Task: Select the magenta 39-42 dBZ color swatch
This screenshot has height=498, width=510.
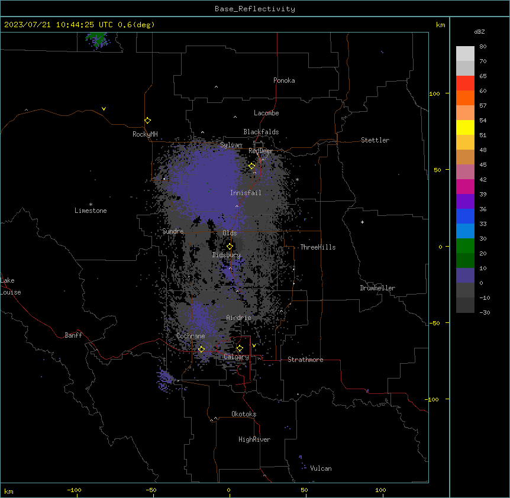Action: pos(465,186)
